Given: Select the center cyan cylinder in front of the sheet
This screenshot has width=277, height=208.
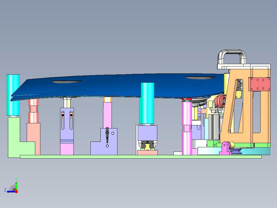Looking at the screenshot, I should (147, 103).
